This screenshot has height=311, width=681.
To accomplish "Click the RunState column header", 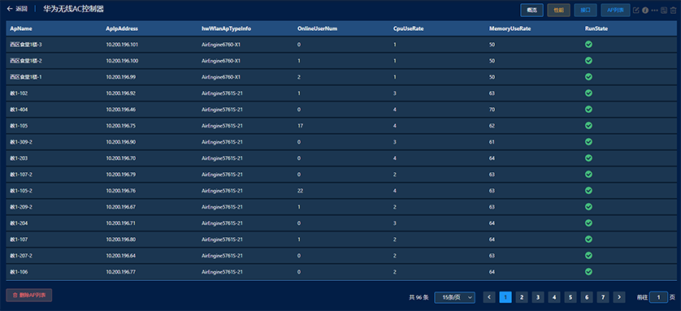I will [x=596, y=28].
